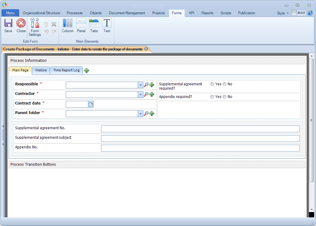
Task: Click the vertical scrollbar up arrow
Action: pos(312,56)
